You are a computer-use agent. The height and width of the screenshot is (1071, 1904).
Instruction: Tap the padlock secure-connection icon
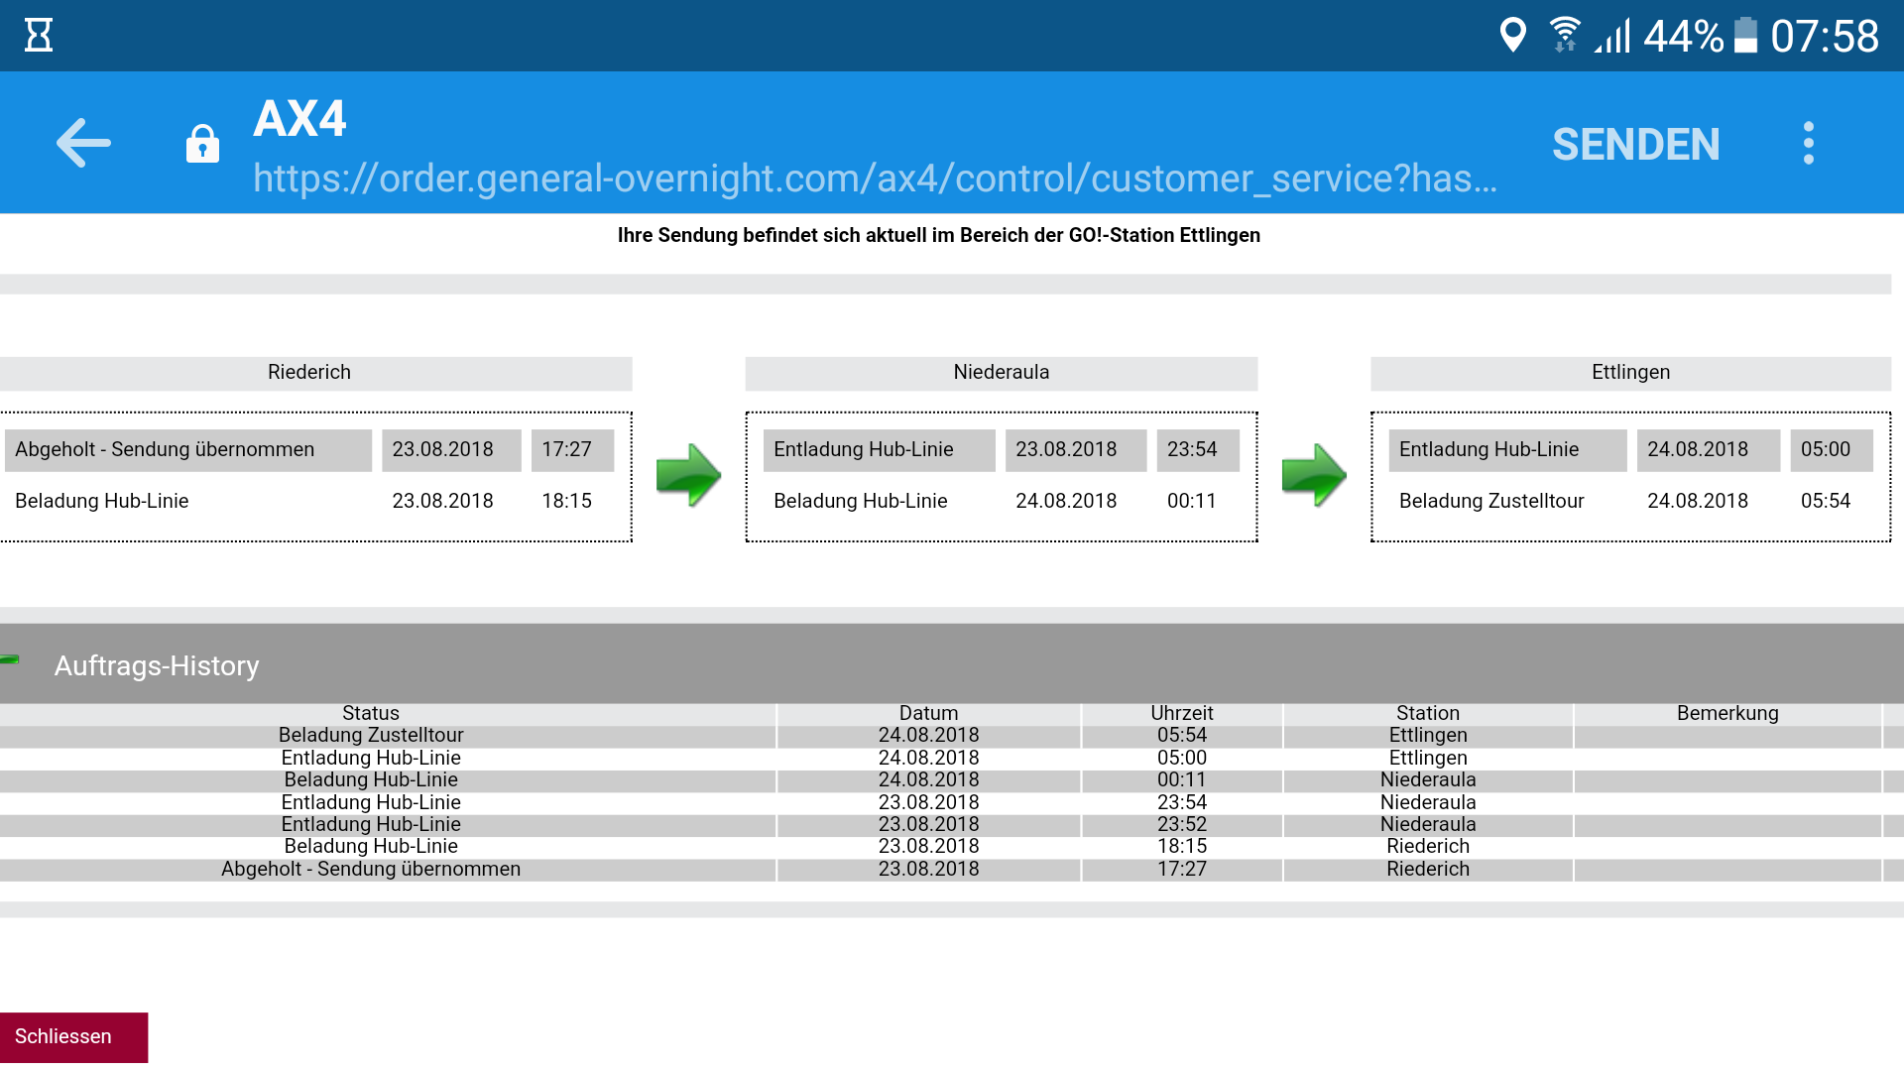[202, 144]
